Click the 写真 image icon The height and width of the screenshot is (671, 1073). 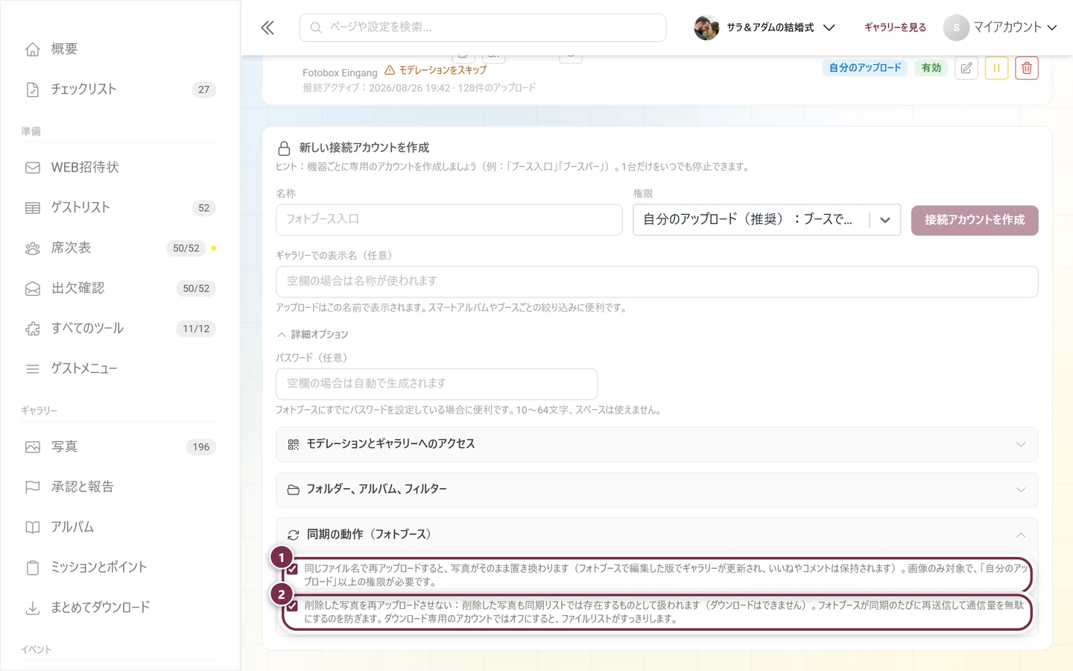point(33,447)
